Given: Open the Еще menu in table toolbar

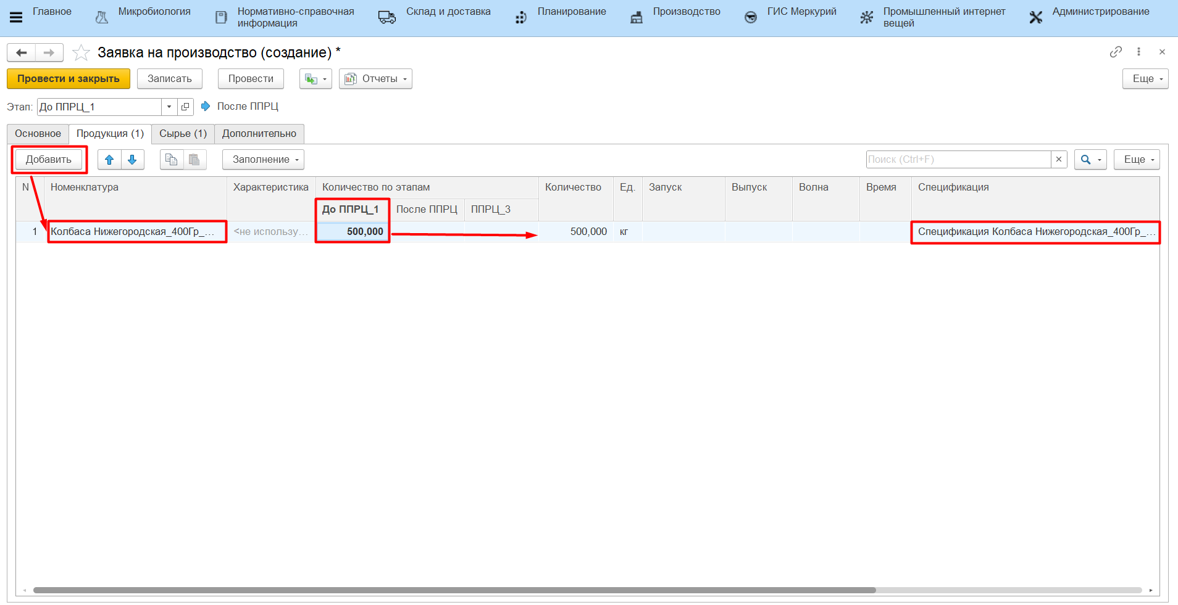Looking at the screenshot, I should 1136,160.
